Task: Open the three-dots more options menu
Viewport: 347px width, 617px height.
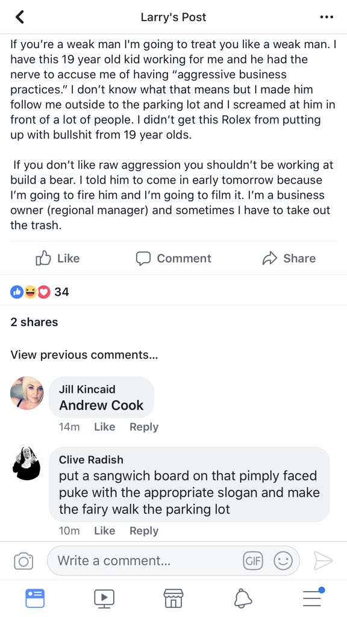Action: [327, 17]
